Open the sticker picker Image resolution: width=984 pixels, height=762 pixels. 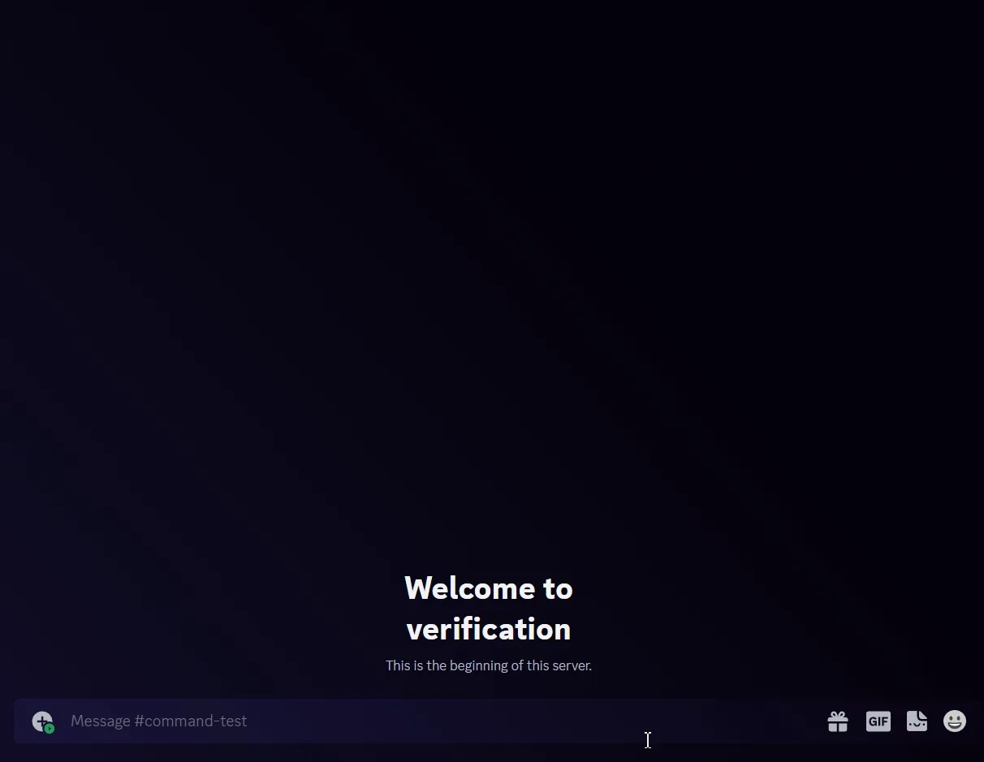[x=917, y=721]
